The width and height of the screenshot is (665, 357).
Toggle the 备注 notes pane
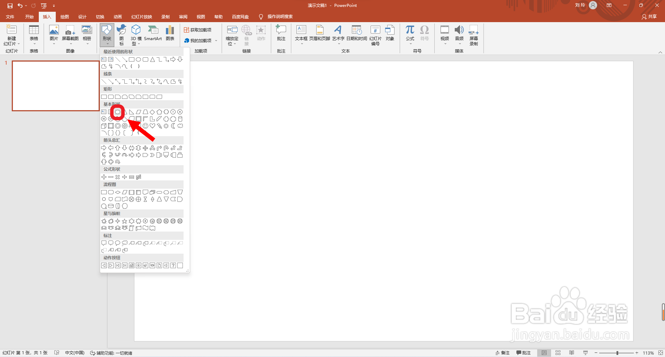click(503, 353)
